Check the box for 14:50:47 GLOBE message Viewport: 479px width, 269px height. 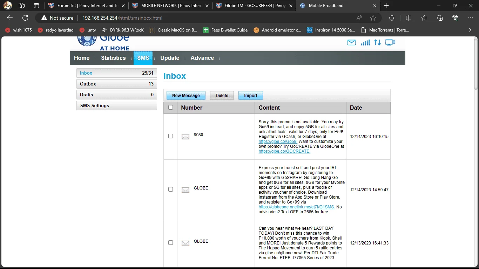tap(171, 189)
